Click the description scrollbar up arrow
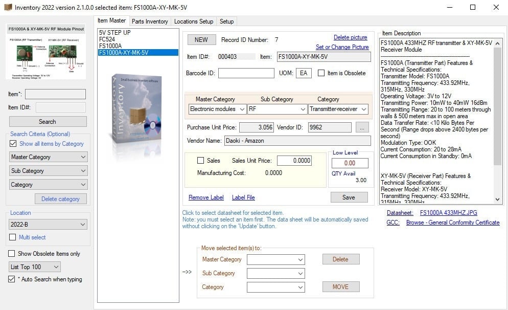The height and width of the screenshot is (310, 508). pyautogui.click(x=498, y=43)
